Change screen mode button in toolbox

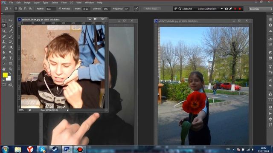10,85
